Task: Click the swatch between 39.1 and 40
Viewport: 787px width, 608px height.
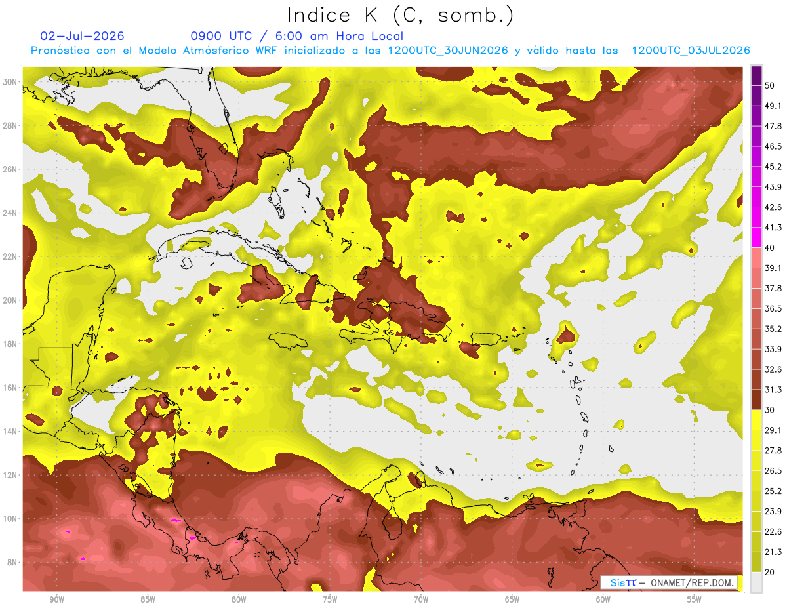Action: tap(756, 258)
